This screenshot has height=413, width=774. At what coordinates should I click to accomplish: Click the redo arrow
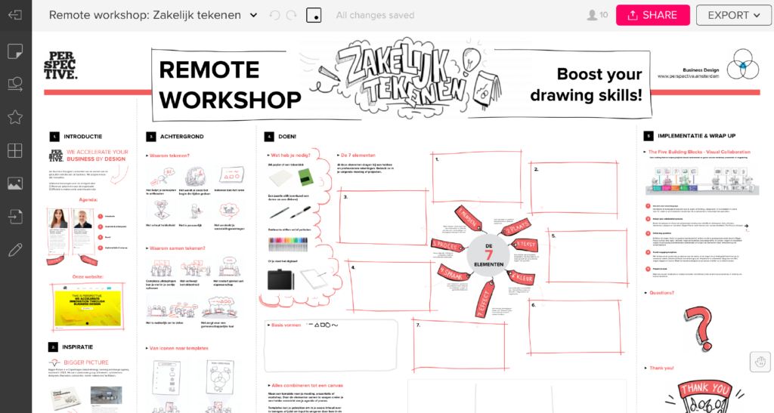point(291,15)
